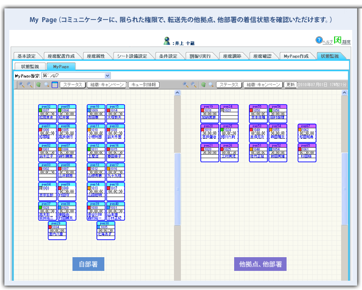Go to the シート設備設定 tab
Viewport: 362px width, 290px height.
(132, 56)
